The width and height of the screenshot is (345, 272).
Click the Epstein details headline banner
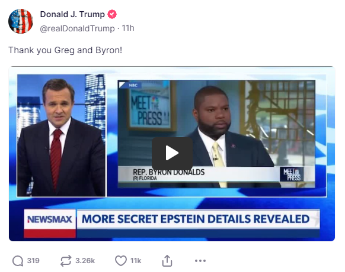point(196,219)
